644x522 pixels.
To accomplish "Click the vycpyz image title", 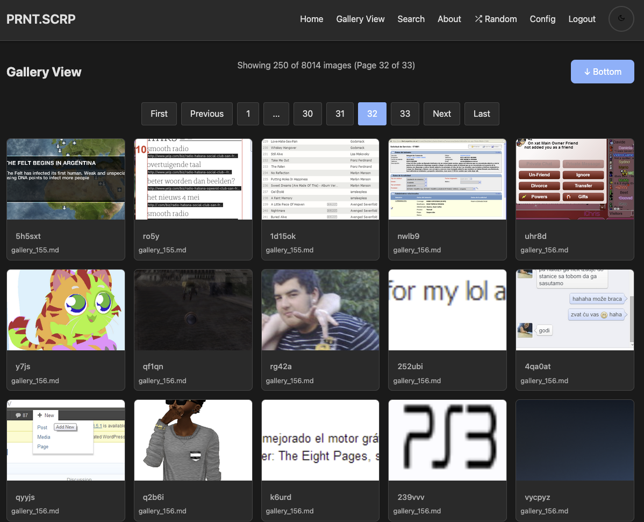I will click(537, 497).
